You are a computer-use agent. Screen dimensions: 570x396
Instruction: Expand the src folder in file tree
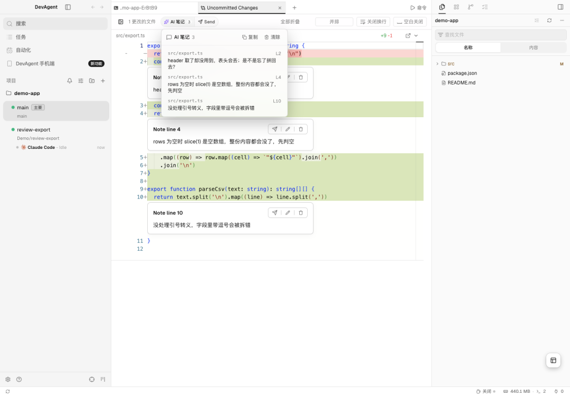pos(438,64)
